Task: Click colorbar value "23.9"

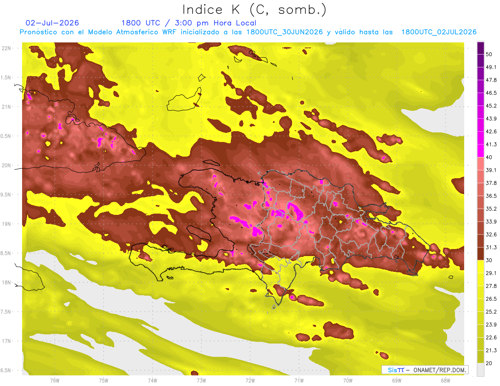Action: (491, 324)
